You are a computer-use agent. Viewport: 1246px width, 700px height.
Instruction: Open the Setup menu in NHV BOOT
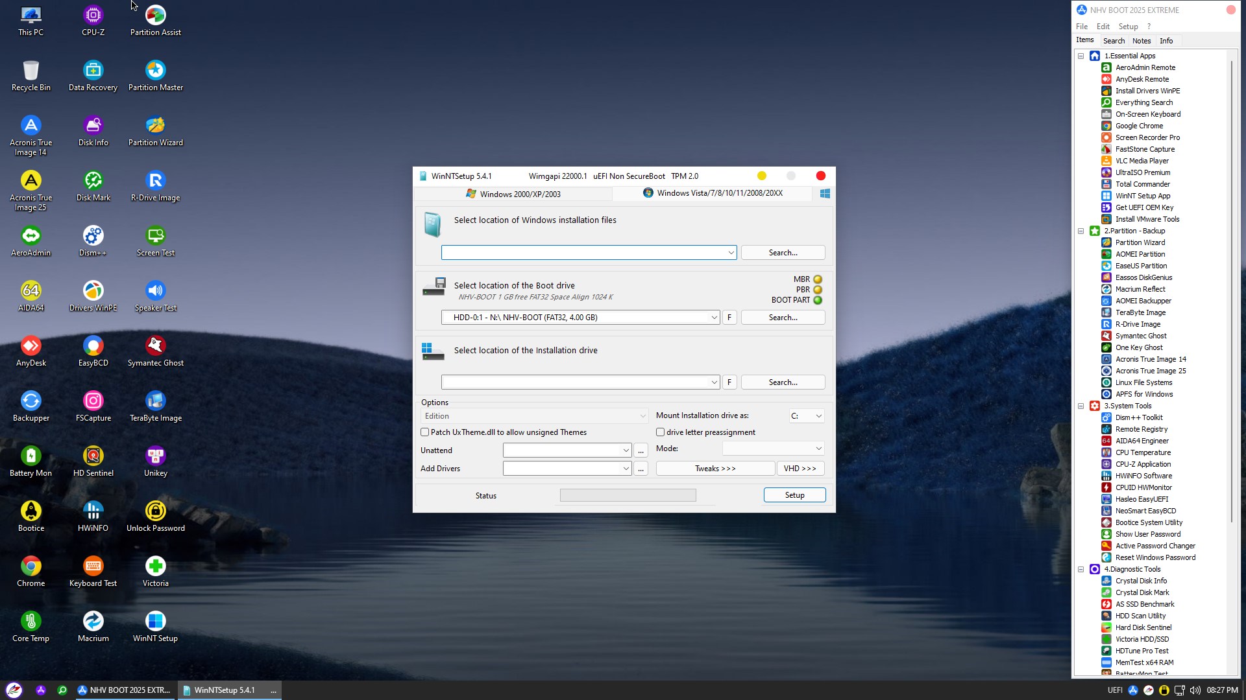pyautogui.click(x=1128, y=27)
